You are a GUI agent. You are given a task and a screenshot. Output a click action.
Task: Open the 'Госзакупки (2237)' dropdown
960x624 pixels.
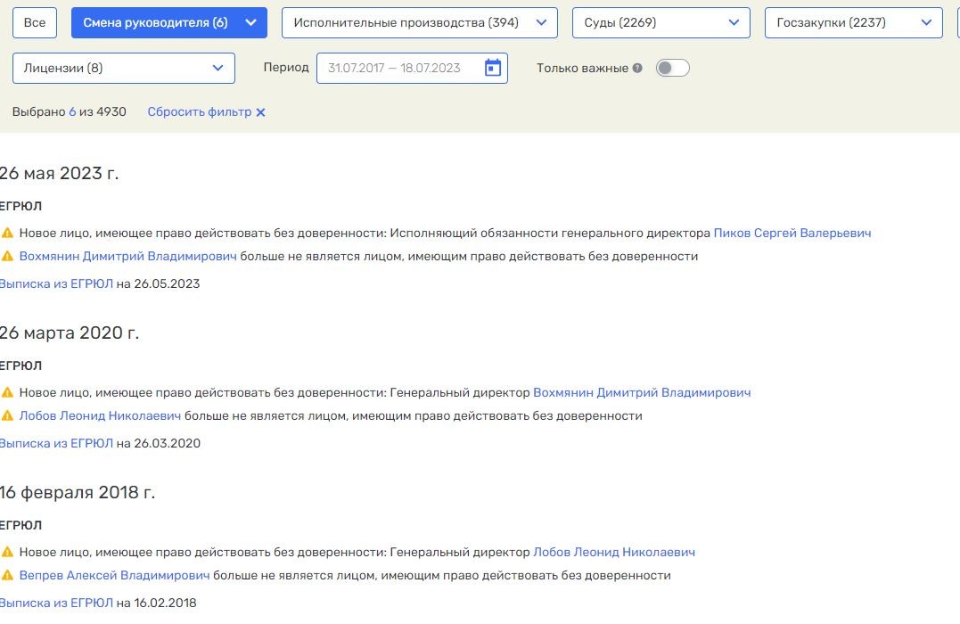coord(853,22)
